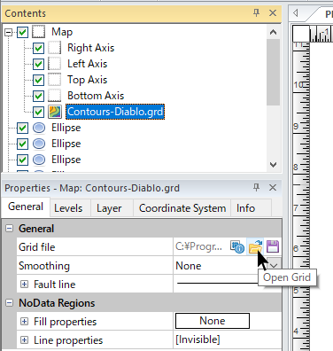Click the Bottom Axis icon in the tree
Screen dimensions: 333x351
tap(55, 96)
